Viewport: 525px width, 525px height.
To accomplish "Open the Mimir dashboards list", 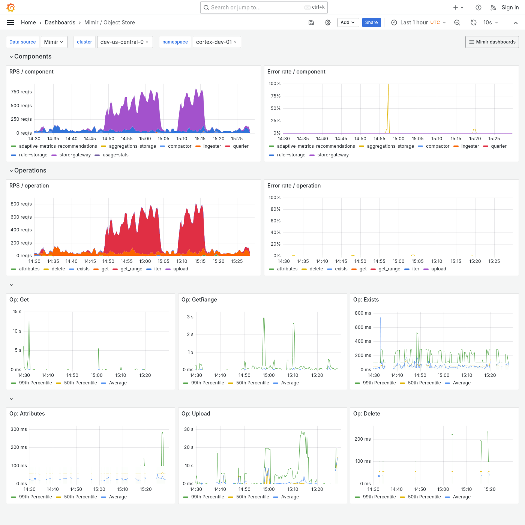I will pos(492,42).
